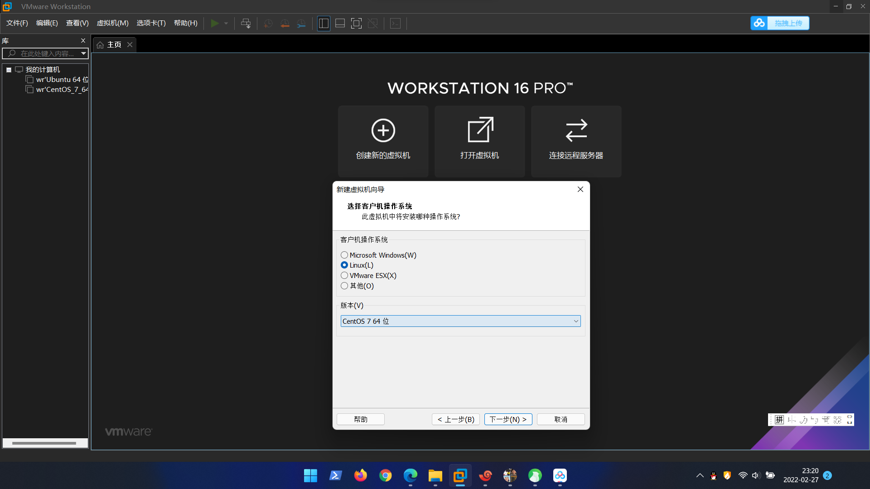This screenshot has width=870, height=489.
Task: Click the send Ctrl+Alt+Del toolbar icon
Action: point(246,24)
